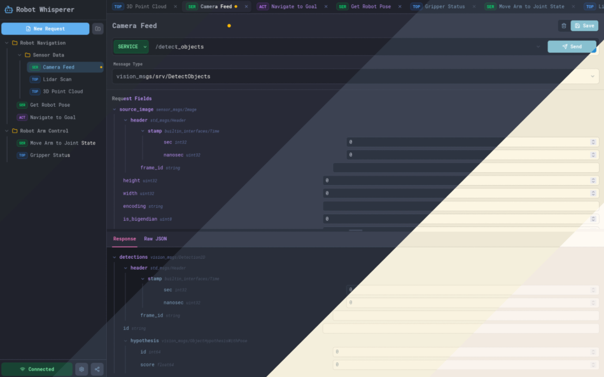Collapse the source_image request field
604x377 pixels.
[115, 109]
